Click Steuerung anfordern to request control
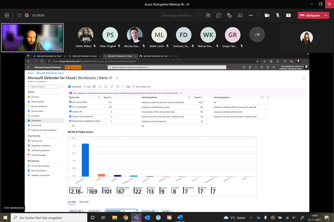Image resolution: width=334 pixels, height=222 pixels. click(176, 15)
